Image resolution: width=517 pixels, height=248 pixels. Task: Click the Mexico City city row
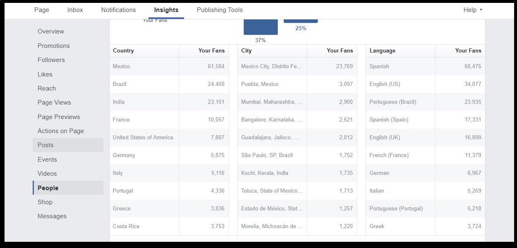pyautogui.click(x=297, y=66)
